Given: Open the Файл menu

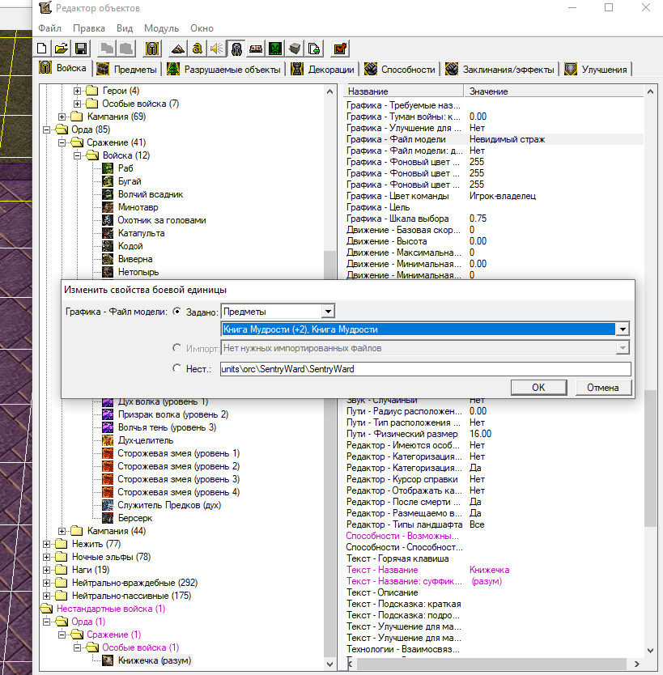Looking at the screenshot, I should 49,28.
